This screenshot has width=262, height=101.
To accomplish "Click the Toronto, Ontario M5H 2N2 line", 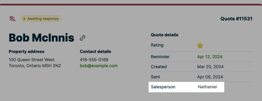I will point(35,66).
